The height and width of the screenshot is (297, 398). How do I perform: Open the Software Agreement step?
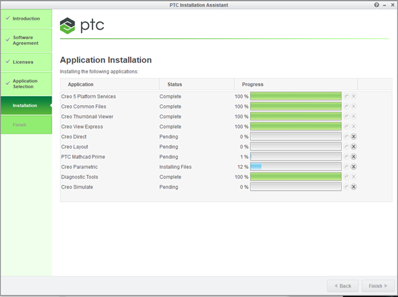coord(26,40)
